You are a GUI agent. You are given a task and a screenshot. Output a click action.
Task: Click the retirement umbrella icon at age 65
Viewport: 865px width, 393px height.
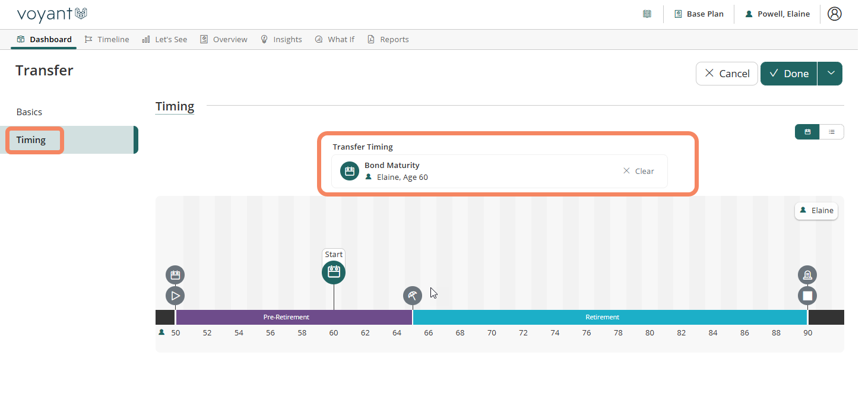click(413, 295)
